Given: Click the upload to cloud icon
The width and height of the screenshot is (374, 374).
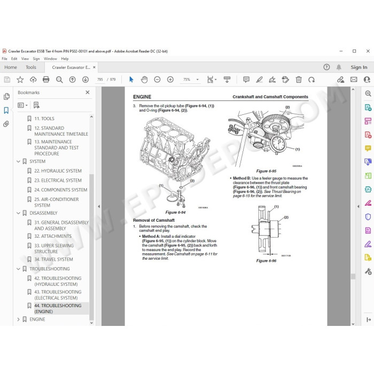Looking at the screenshot, I should pos(33,80).
